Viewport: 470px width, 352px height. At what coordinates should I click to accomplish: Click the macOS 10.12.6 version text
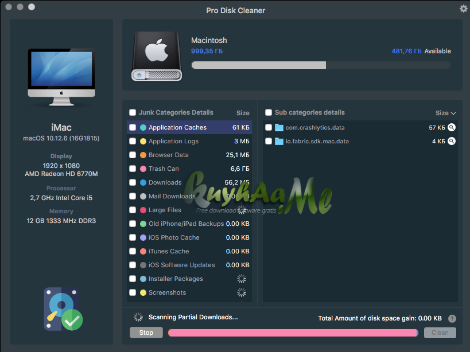coord(61,138)
